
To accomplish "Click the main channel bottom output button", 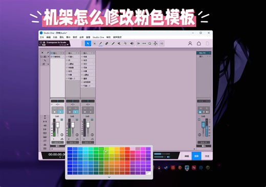I will (x=204, y=142).
